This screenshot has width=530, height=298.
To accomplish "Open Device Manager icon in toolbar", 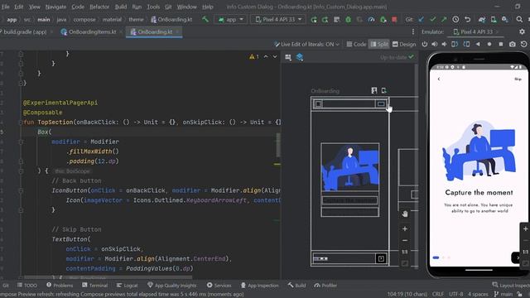I will click(494, 20).
